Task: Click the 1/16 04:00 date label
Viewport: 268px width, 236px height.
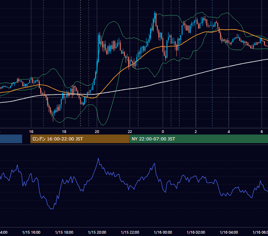Action: click(x=229, y=232)
